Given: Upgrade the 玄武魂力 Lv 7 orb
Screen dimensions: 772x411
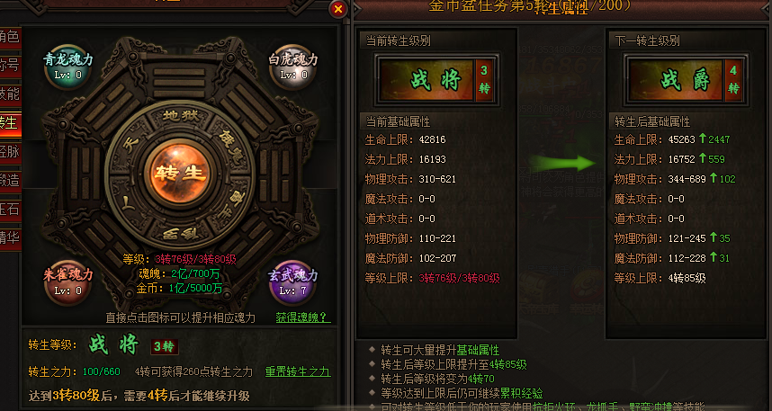Looking at the screenshot, I should tap(293, 282).
